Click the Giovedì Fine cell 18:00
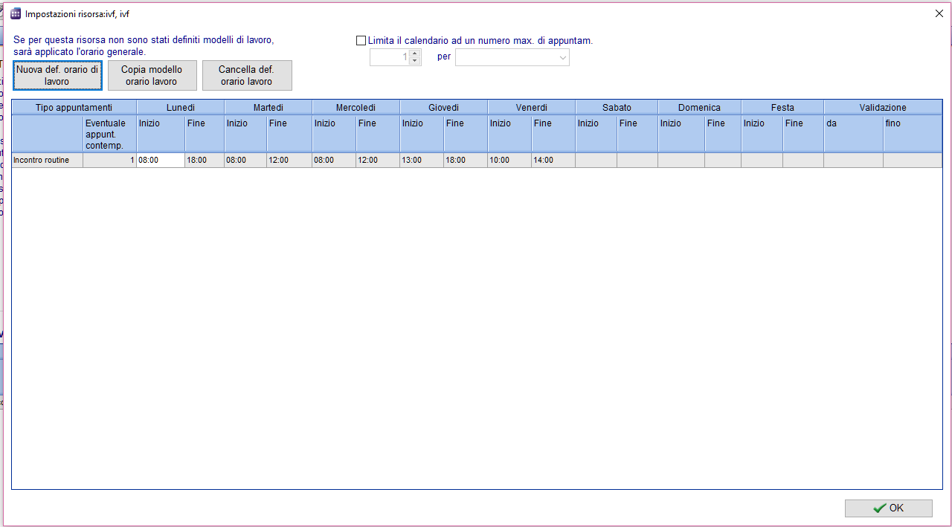Viewport: 952px width, 527px height. [x=466, y=160]
